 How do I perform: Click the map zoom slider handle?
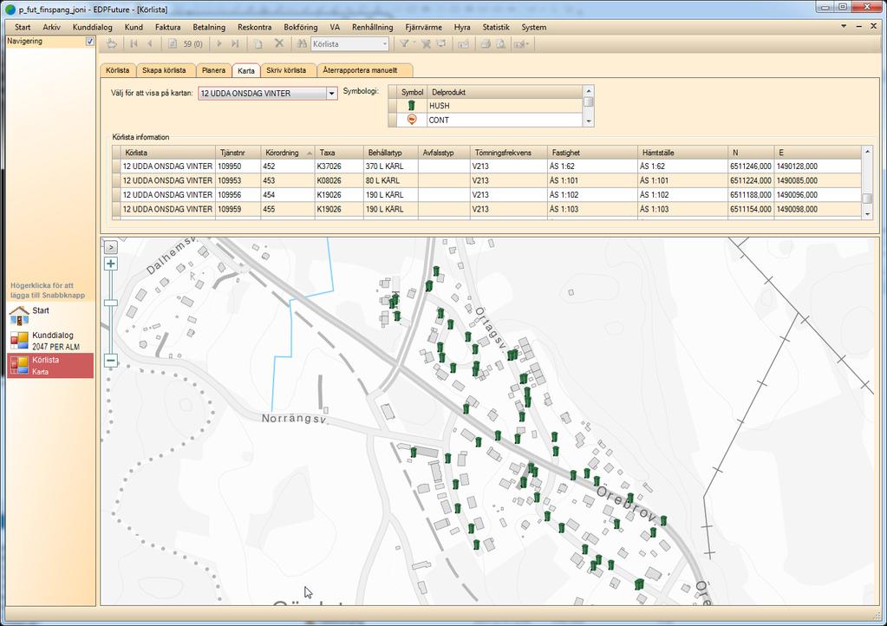(x=111, y=303)
